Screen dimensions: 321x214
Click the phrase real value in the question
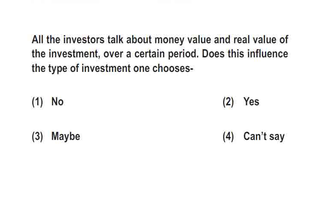[253, 39]
